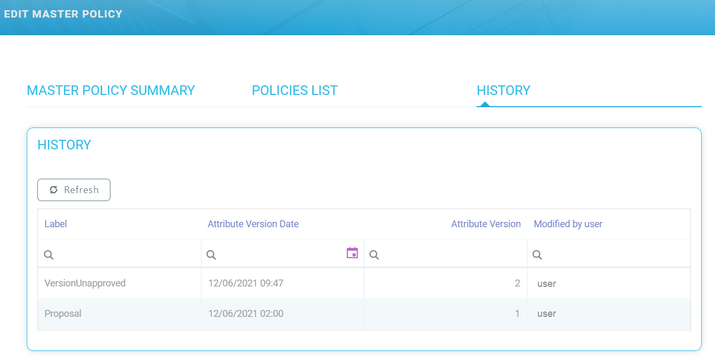Sort by Attribute Version Date column

point(253,224)
